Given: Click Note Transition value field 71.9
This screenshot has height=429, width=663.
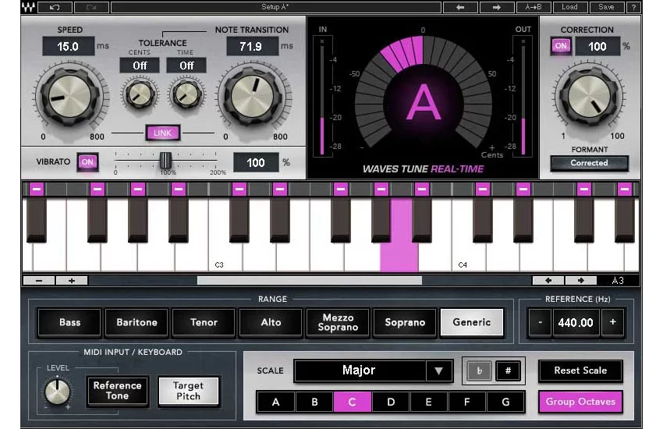Looking at the screenshot, I should pos(252,46).
